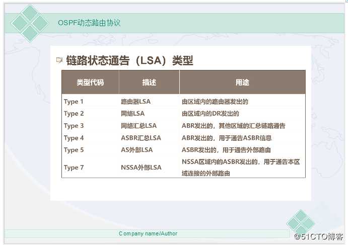Click the 'NSSA区域内的ASBR发出的' usage text
The width and height of the screenshot is (348, 245).
tap(241, 168)
